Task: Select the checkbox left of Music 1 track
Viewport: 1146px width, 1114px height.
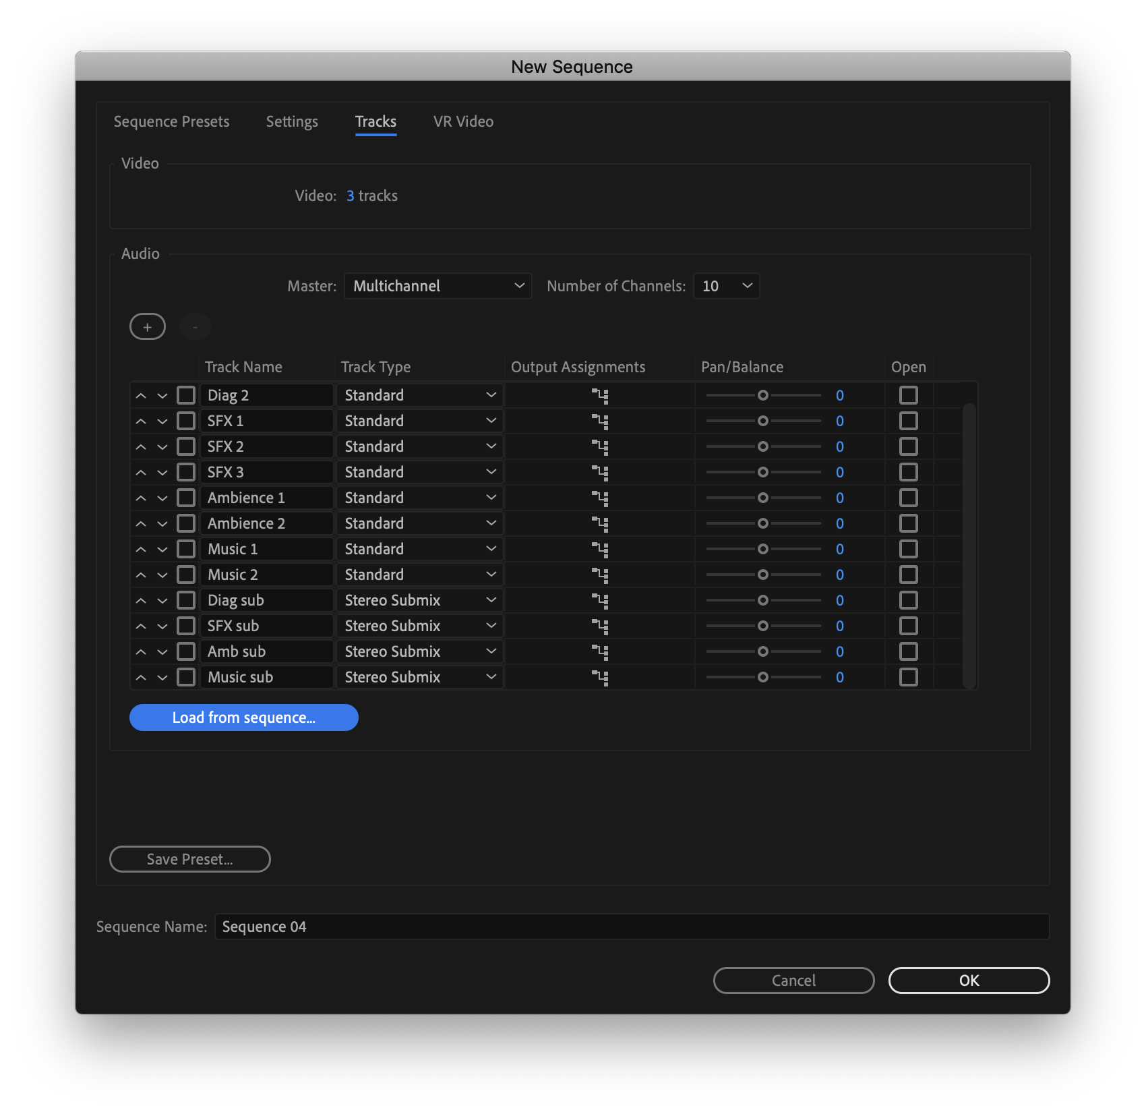Action: [x=186, y=549]
